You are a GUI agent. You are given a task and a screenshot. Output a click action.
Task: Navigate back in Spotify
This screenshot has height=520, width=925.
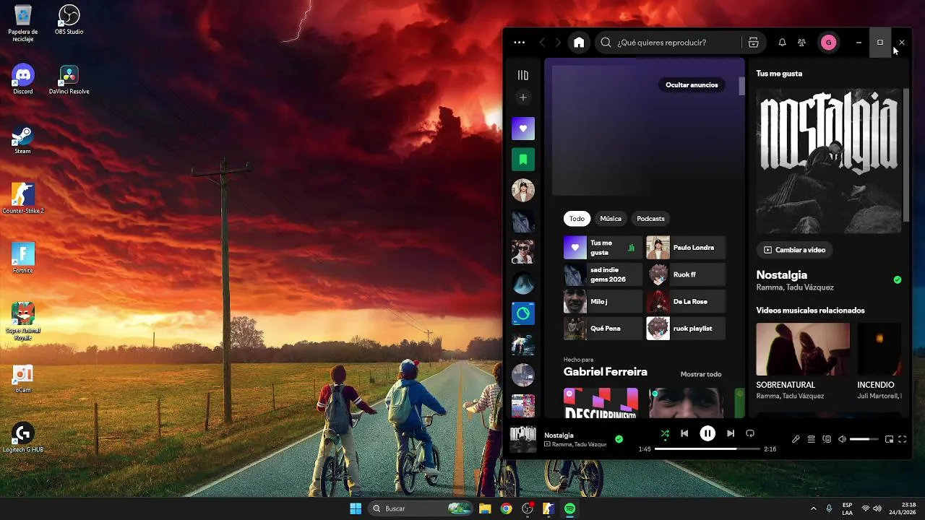tap(542, 43)
